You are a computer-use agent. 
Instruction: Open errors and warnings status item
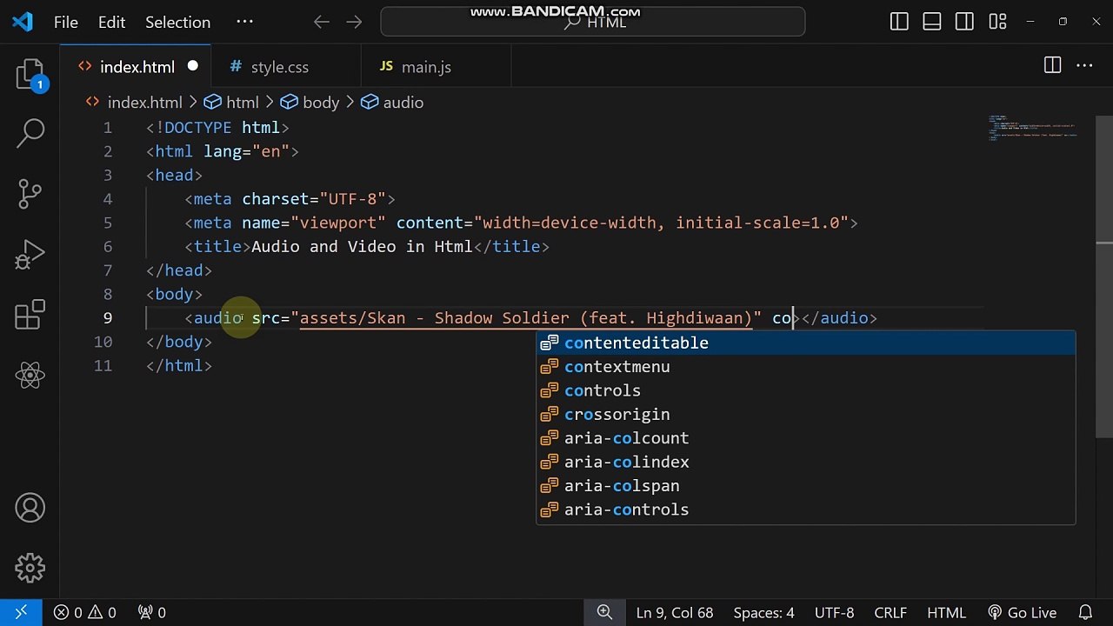pos(85,612)
